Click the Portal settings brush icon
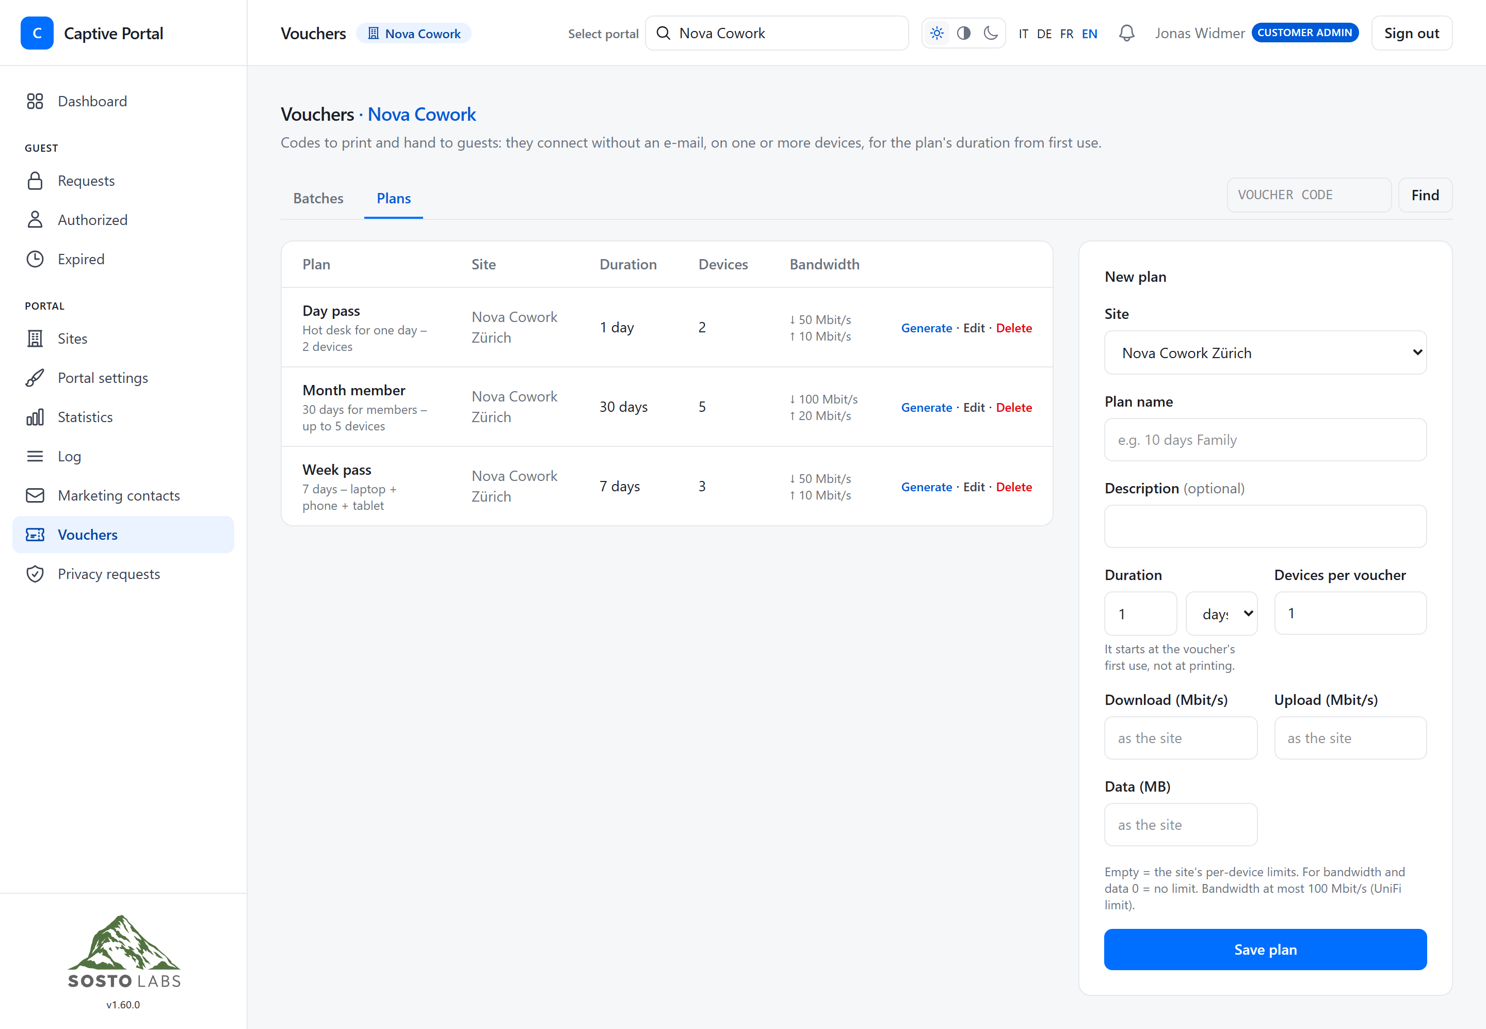1486x1029 pixels. click(35, 378)
